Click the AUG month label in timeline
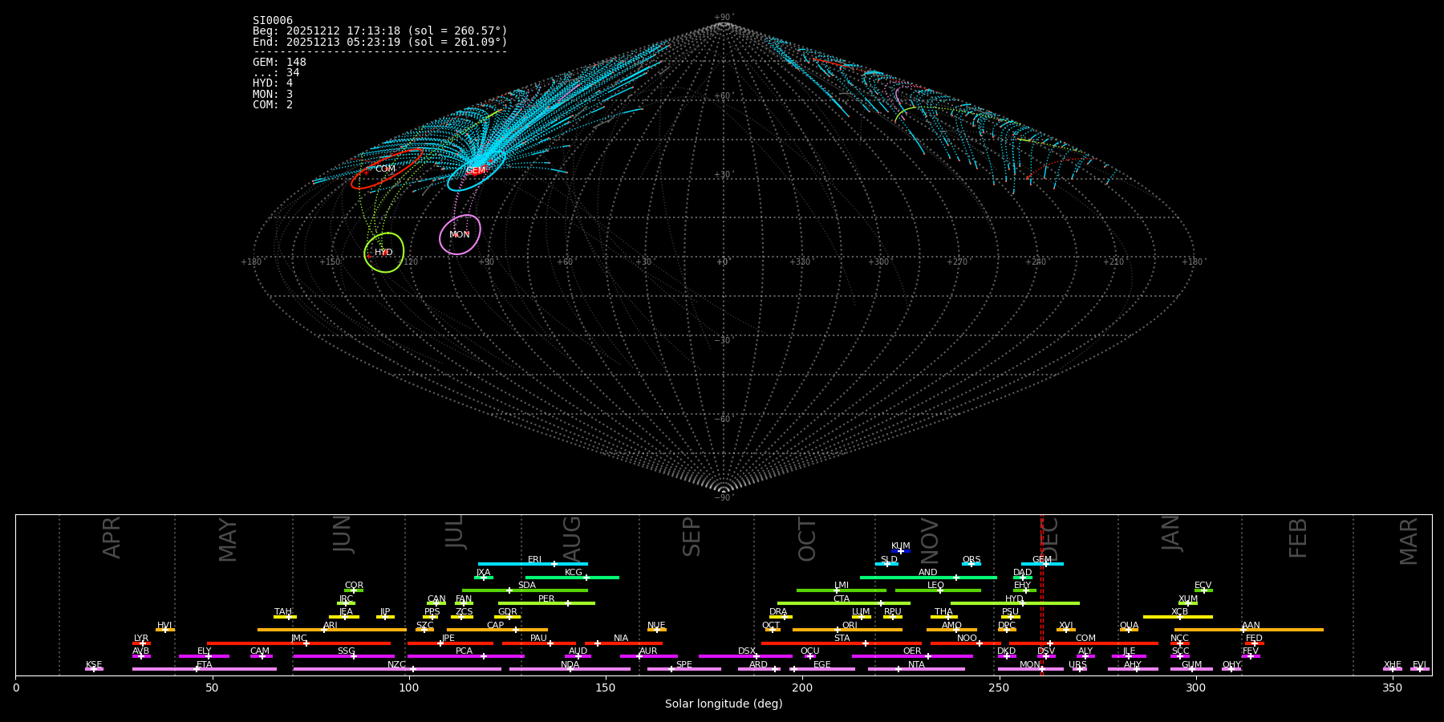This screenshot has height=722, width=1444. point(572,537)
